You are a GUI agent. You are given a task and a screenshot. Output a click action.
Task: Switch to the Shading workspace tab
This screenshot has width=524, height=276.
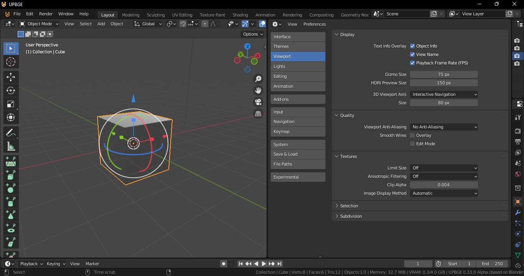[240, 15]
